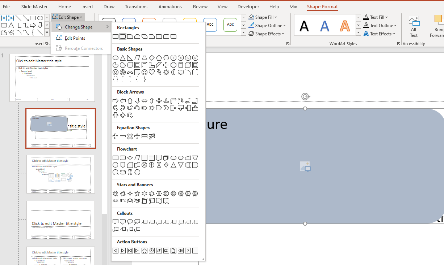Choose the Smiley Face shape
Screen dimensions: 444x265
coord(144,72)
